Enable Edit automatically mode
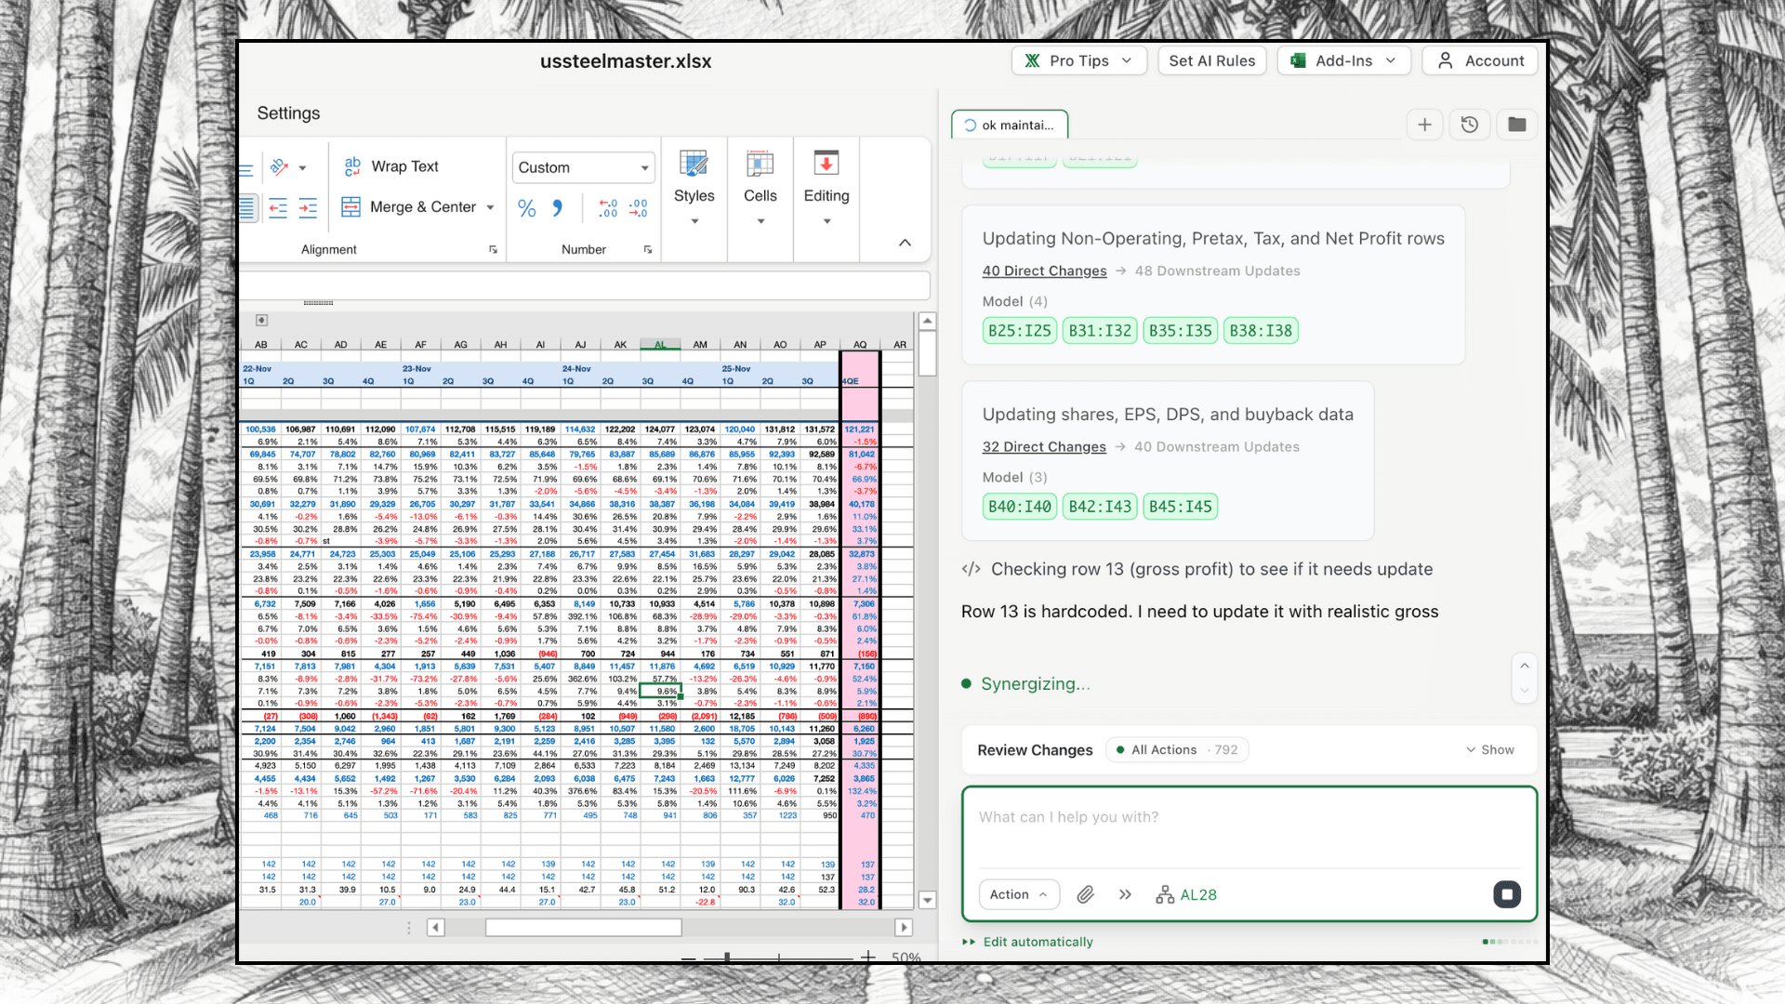The width and height of the screenshot is (1785, 1004). (1037, 942)
